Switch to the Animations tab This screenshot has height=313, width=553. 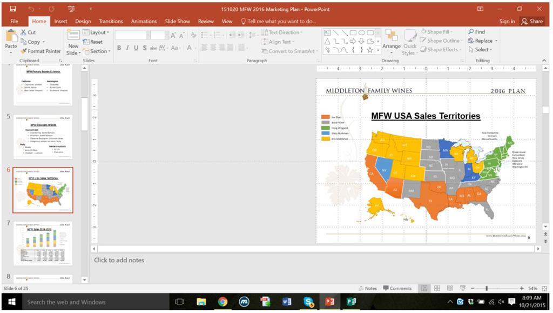coord(144,21)
